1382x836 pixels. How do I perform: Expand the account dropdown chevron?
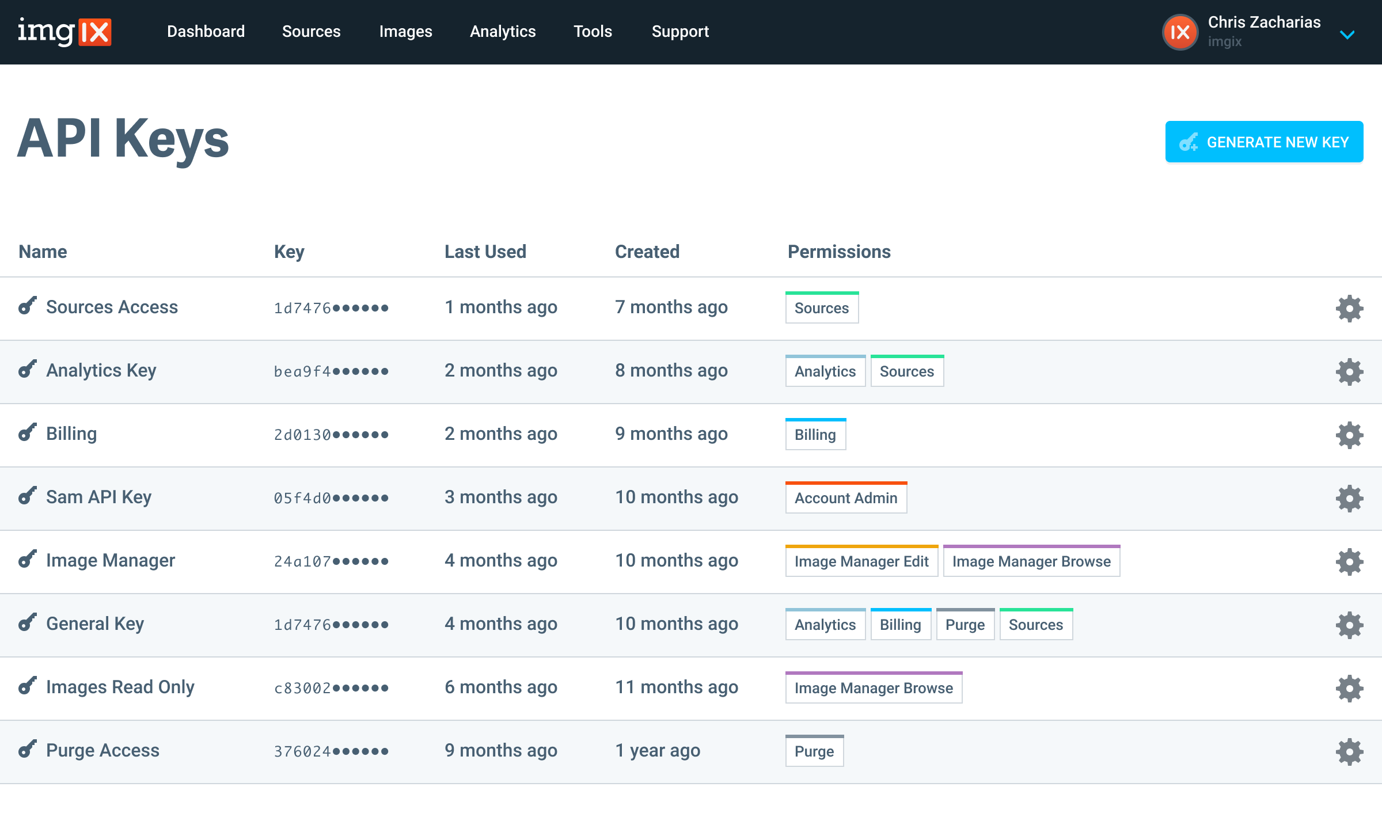1347,35
